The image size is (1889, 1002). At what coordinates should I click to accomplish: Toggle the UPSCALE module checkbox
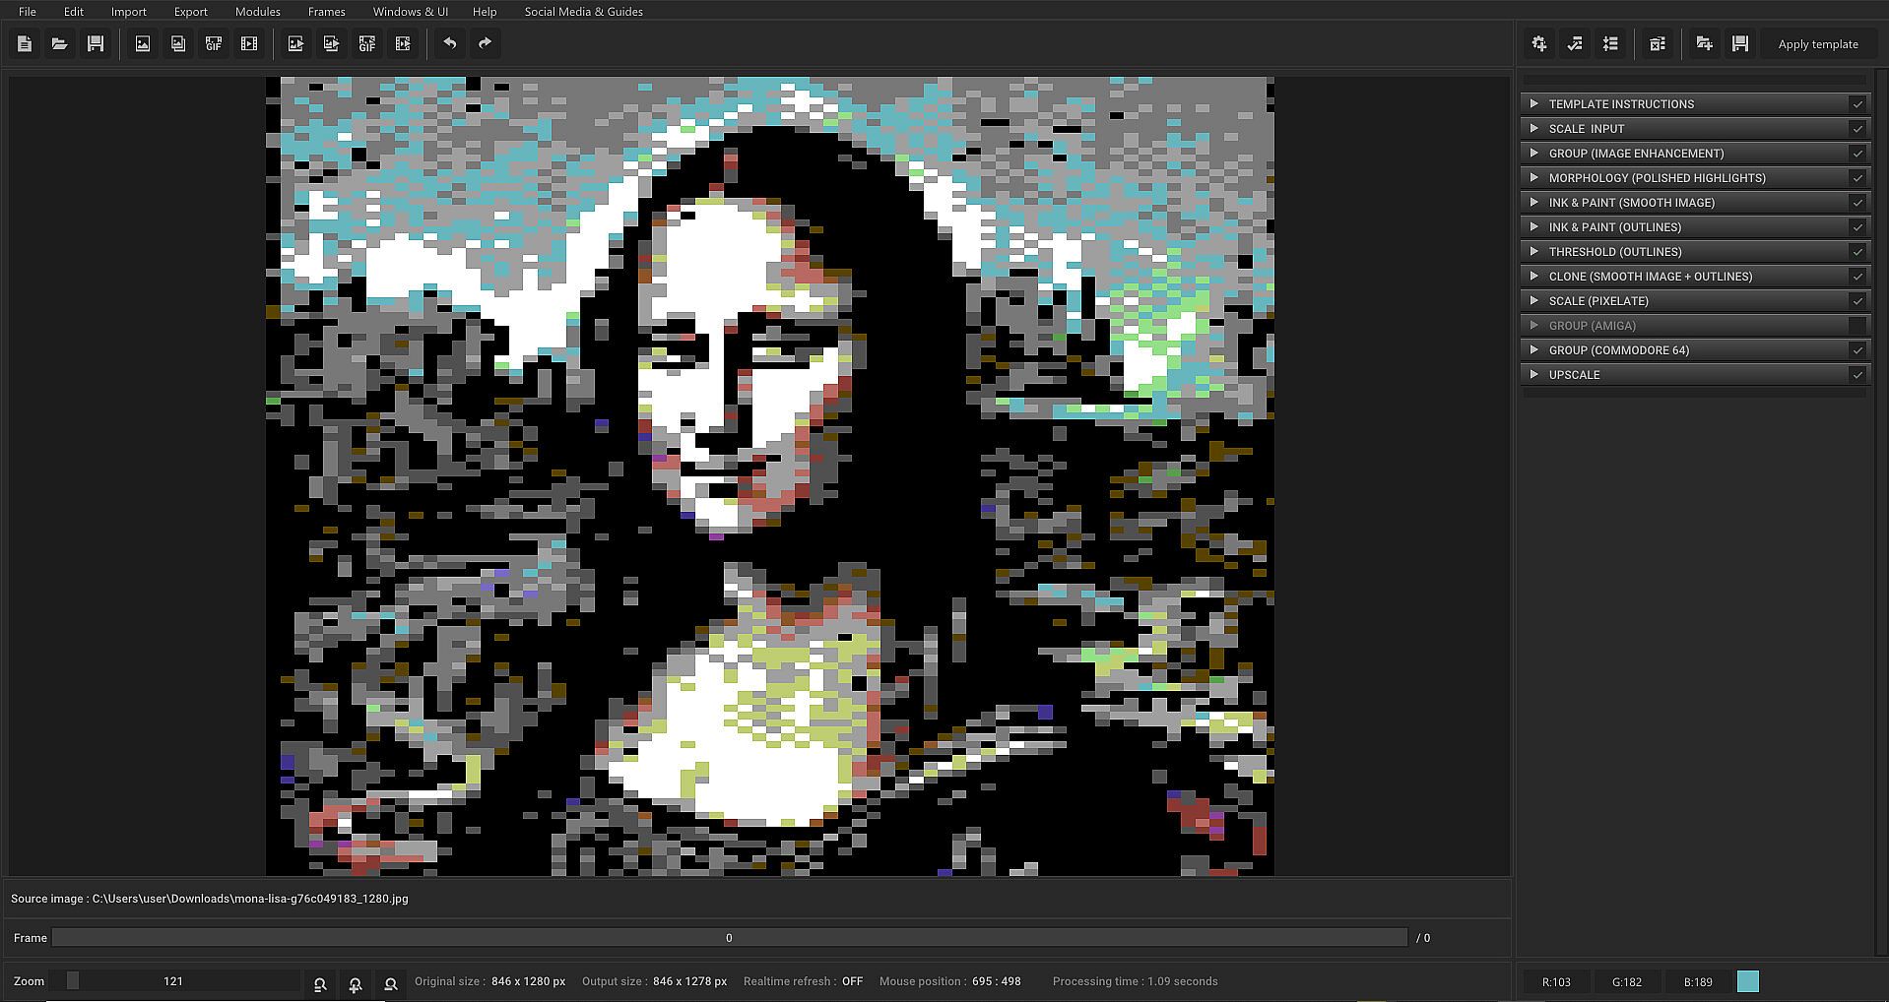click(1857, 375)
